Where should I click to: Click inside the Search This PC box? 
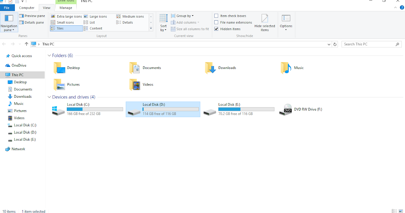pyautogui.click(x=368, y=44)
